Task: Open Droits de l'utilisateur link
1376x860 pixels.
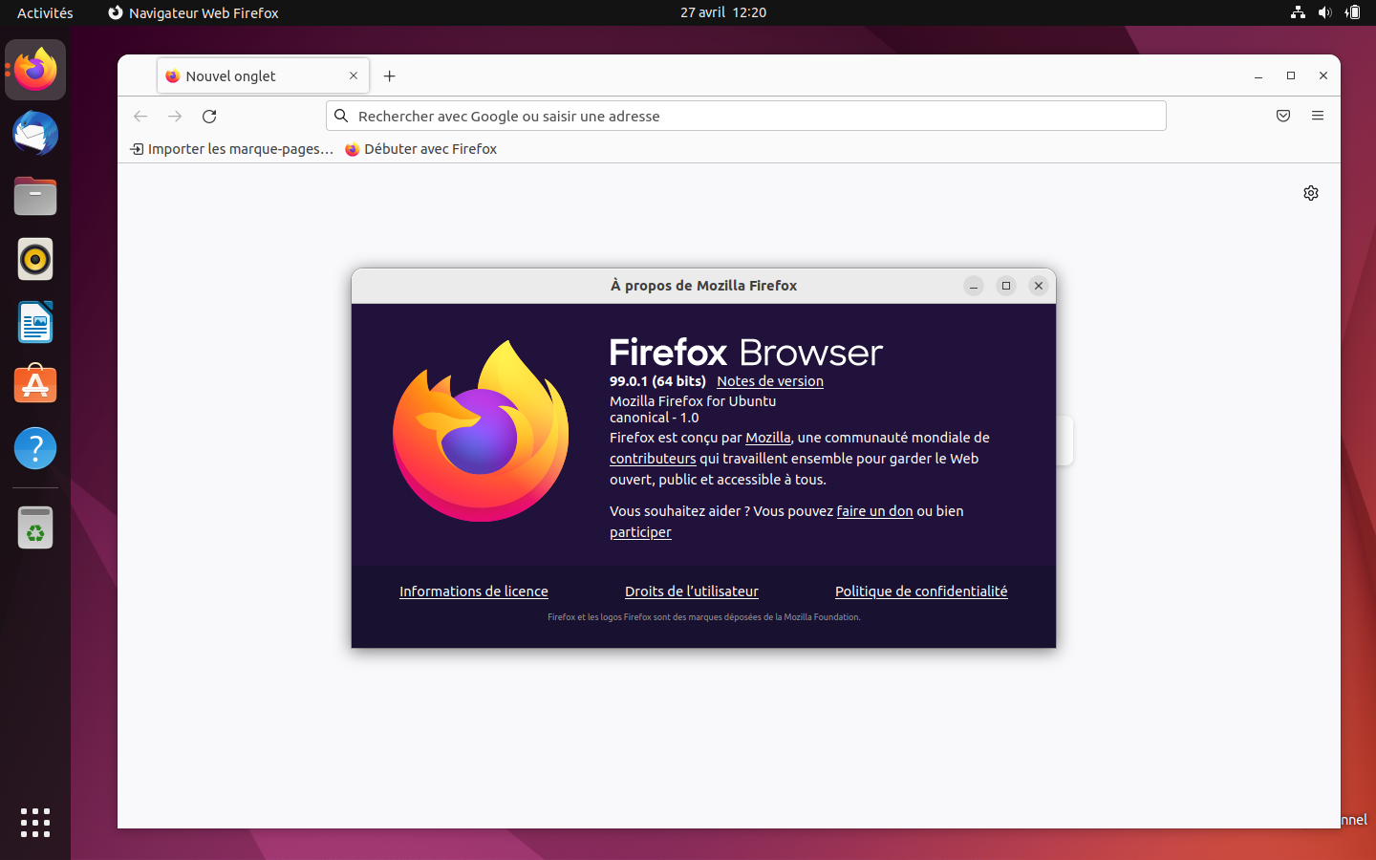Action: (x=692, y=591)
